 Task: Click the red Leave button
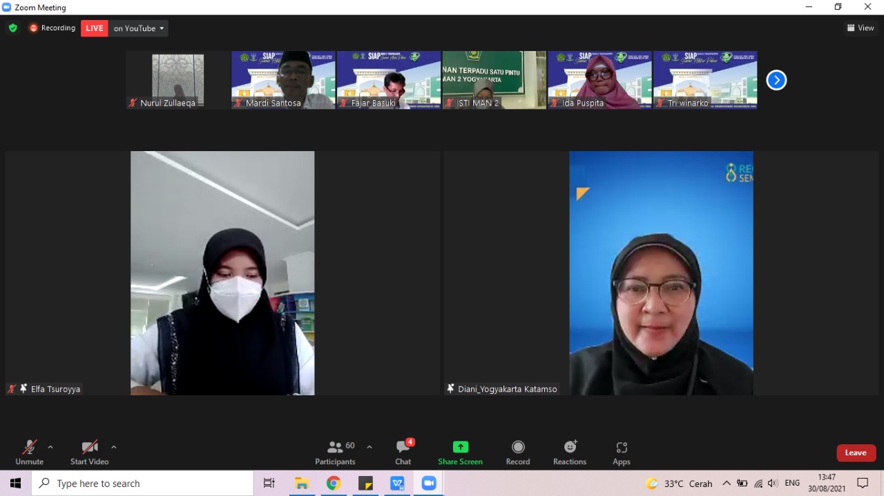(x=856, y=453)
